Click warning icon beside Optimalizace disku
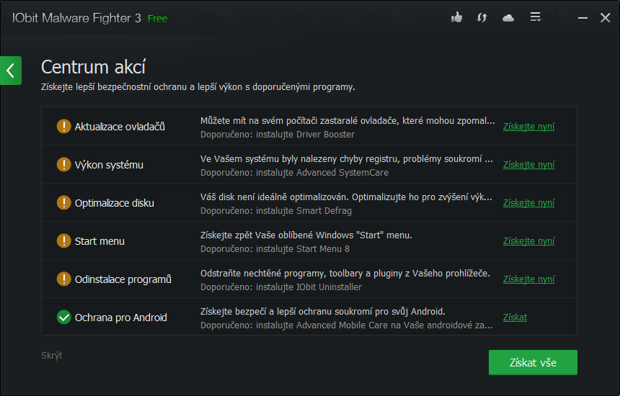This screenshot has width=620, height=396. (x=63, y=203)
